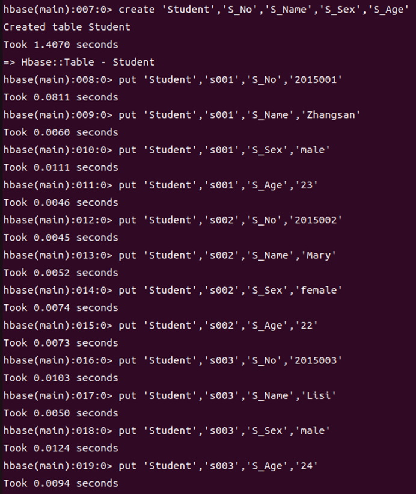Click the s002 S_Age '22' command

(x=161, y=326)
